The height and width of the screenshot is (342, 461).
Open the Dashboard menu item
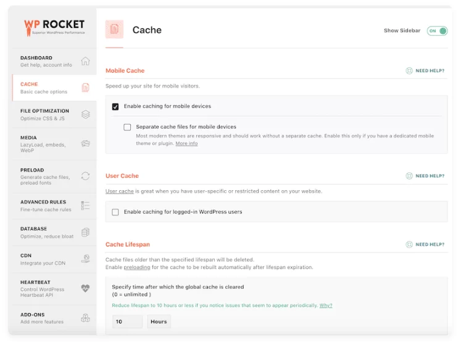coord(54,61)
